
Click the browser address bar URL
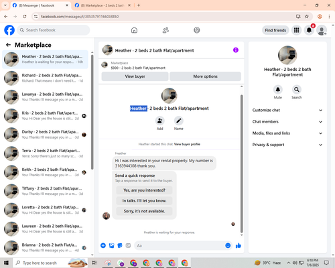coord(80,17)
